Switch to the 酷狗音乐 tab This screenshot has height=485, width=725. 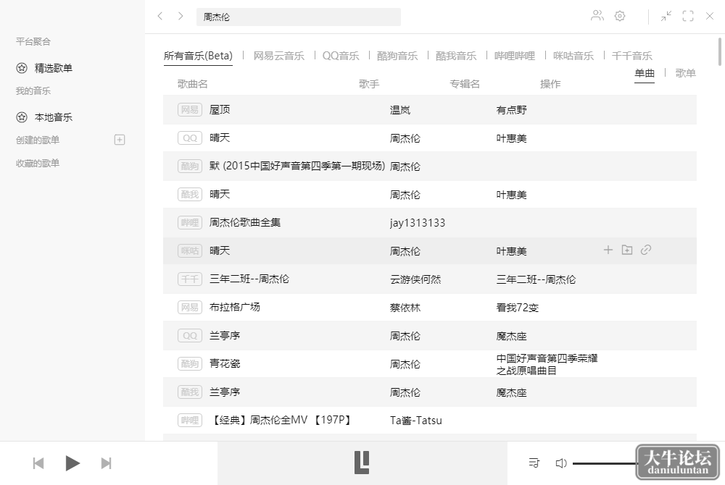pyautogui.click(x=397, y=56)
